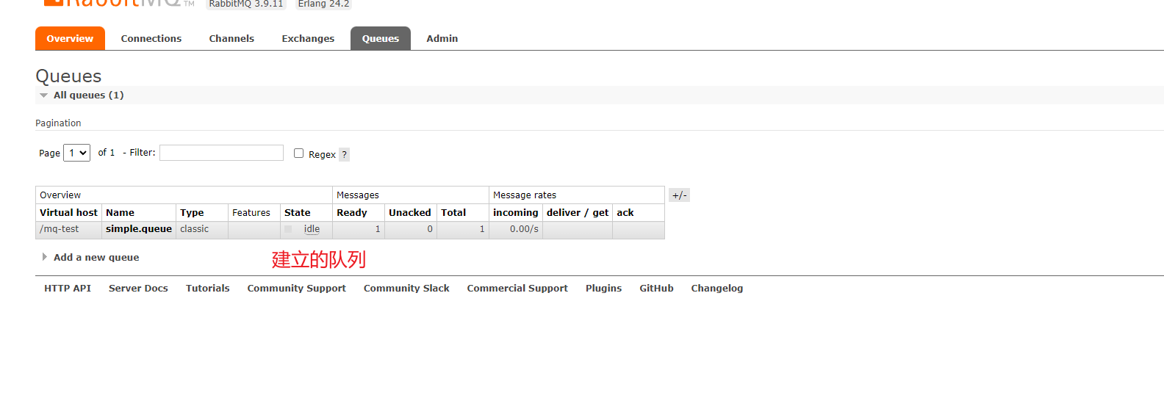Select the Exchanges tab
Screen dimensions: 1164x398
pos(308,39)
